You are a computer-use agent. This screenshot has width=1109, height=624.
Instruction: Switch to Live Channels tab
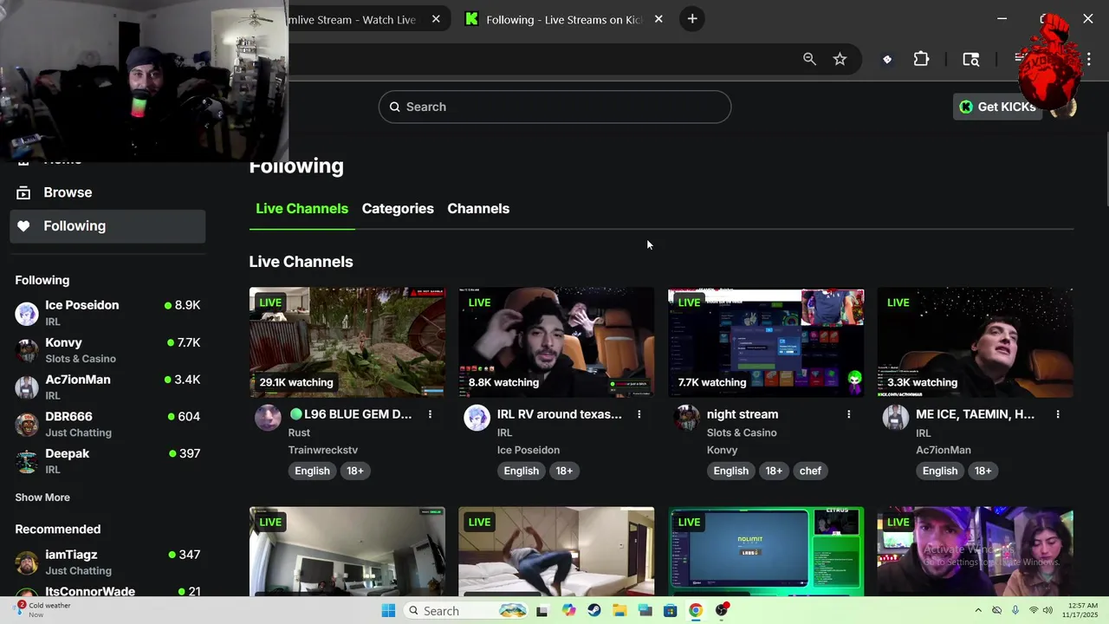coord(302,209)
